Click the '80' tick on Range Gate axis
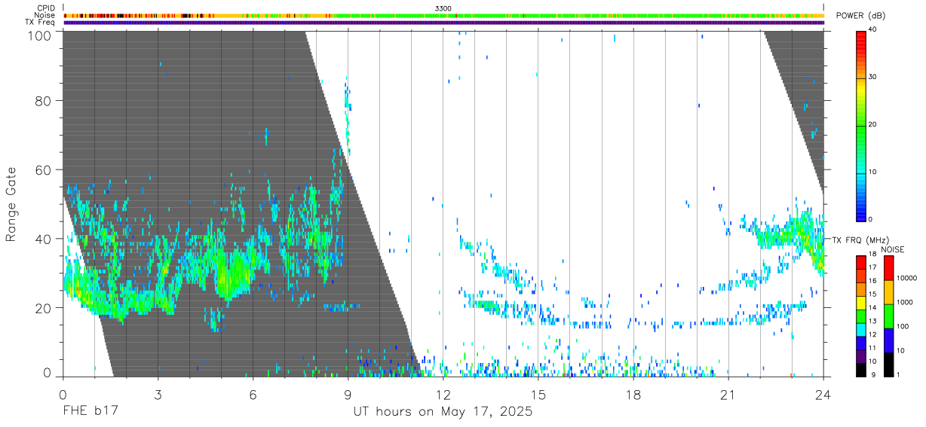This screenshot has height=427, width=926. [44, 100]
